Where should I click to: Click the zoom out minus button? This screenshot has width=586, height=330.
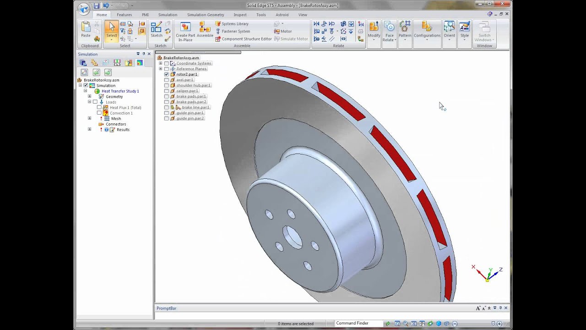[455, 324]
